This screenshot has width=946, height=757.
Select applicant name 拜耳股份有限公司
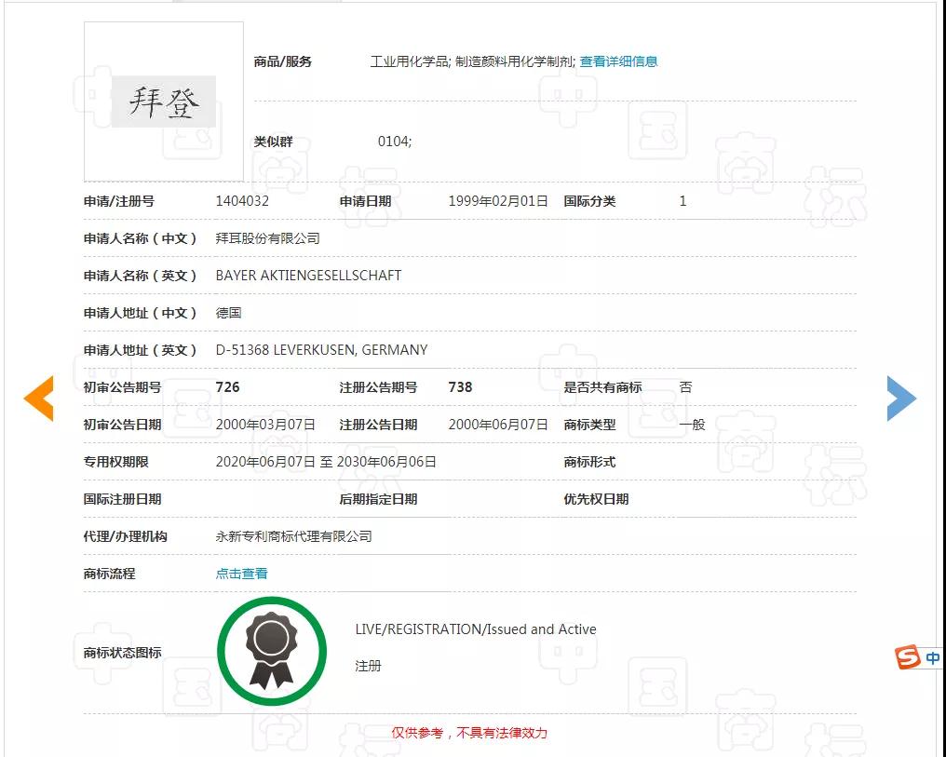point(268,238)
